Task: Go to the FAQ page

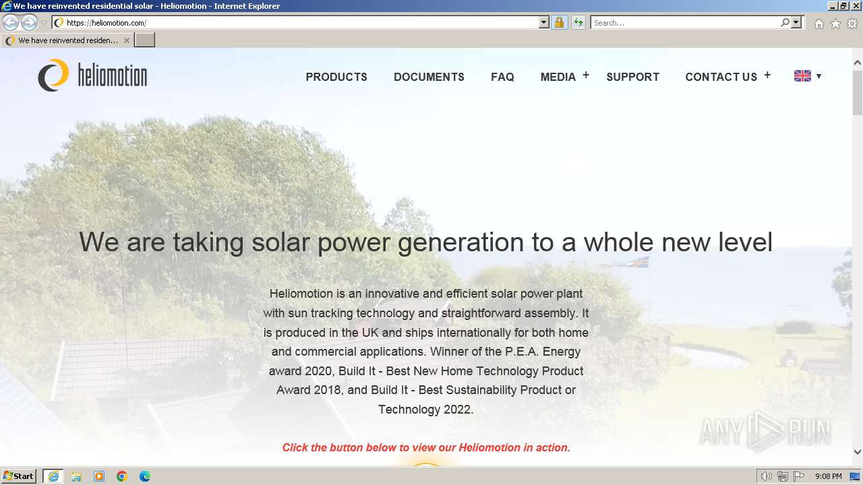Action: 502,77
